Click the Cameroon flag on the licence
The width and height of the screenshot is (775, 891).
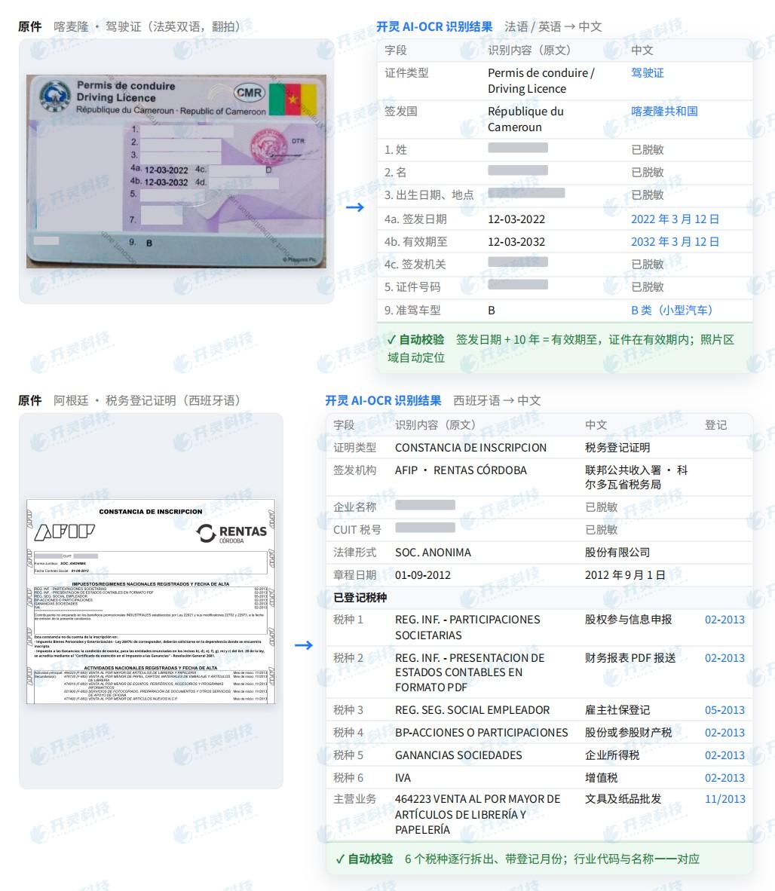pos(293,99)
